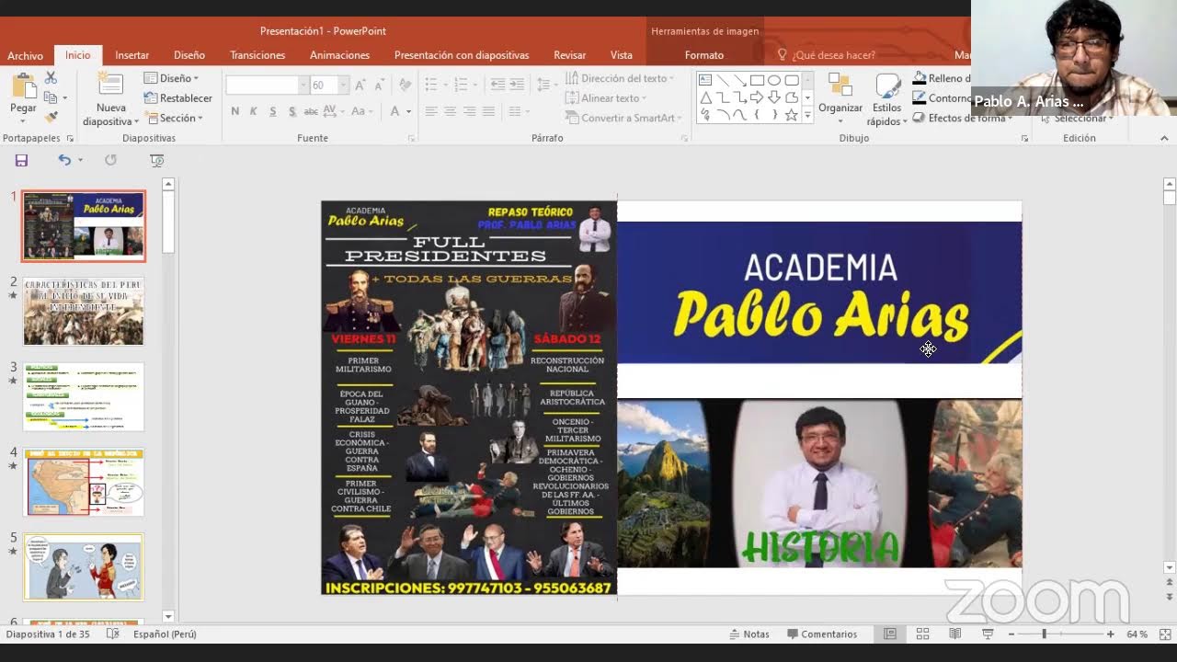Click the Copy icon in Portapapeles
This screenshot has width=1177, height=662.
pos(51,97)
